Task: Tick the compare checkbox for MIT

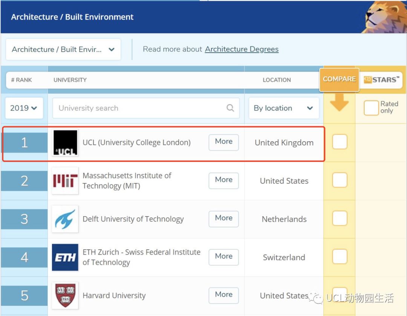Action: [x=340, y=180]
